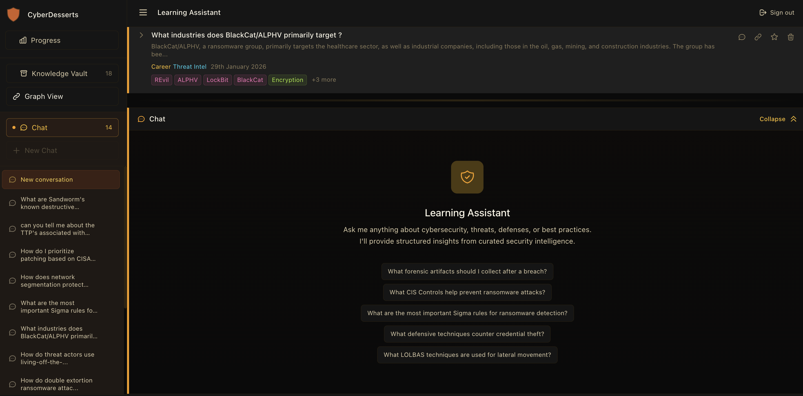Collapse the Chat panel
803x396 pixels.
(777, 119)
